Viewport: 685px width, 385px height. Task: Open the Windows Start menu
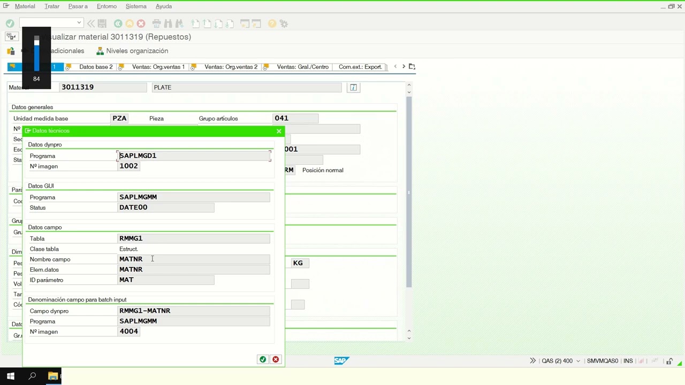11,376
